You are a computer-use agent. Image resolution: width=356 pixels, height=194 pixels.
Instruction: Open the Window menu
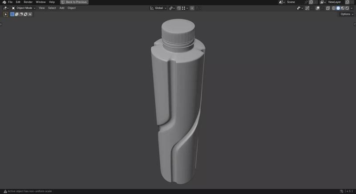pos(40,2)
